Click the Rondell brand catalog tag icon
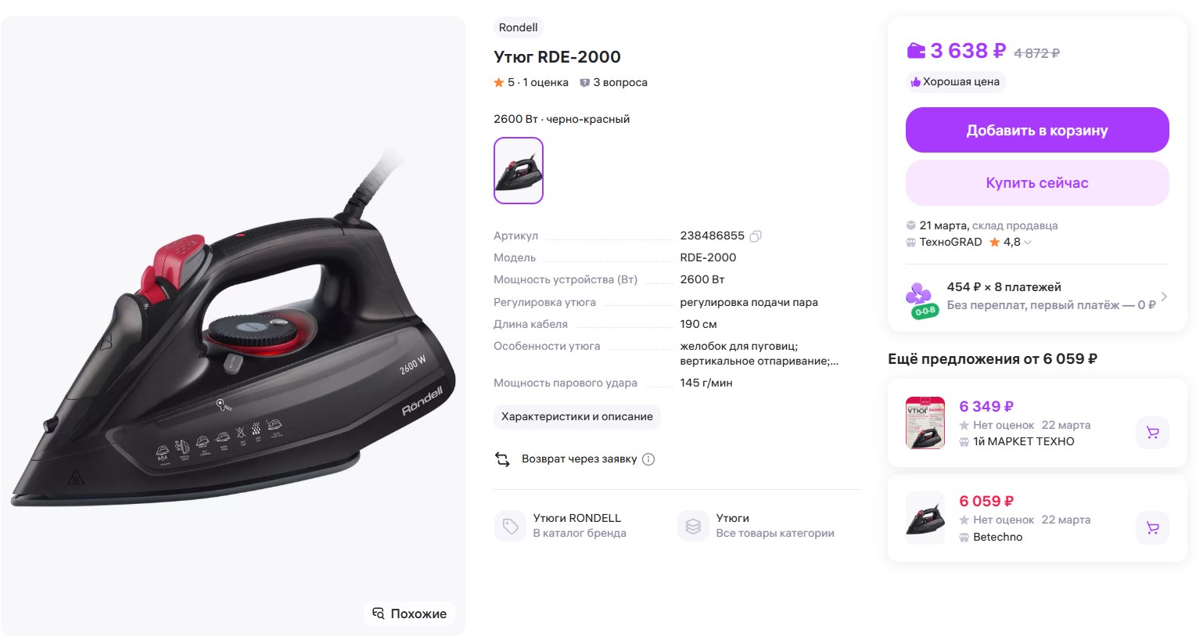 (510, 526)
